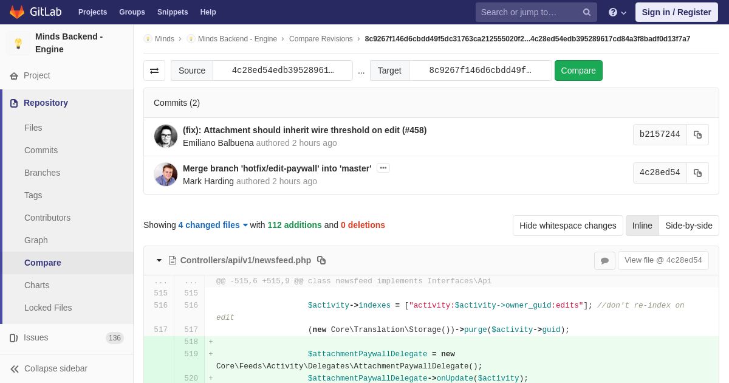Click Minds Backend - Engine breadcrumb
The width and height of the screenshot is (729, 383).
pos(238,39)
